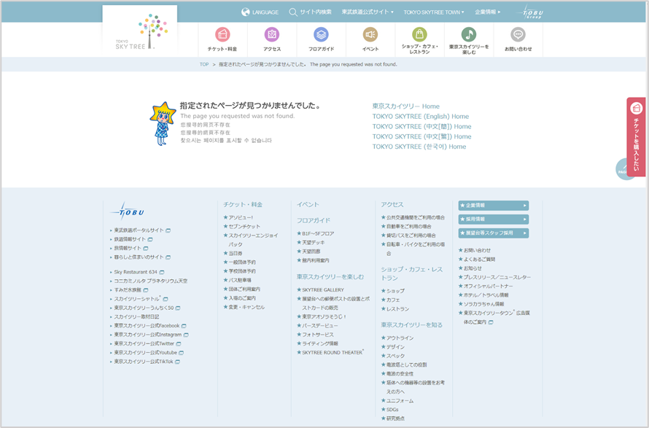Viewport: 649px width, 428px height.
Task: Open すみだ水族館 link
Action: pos(129,289)
